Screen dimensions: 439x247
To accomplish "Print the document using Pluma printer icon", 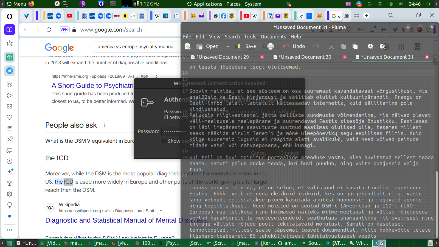I will 270,47.
